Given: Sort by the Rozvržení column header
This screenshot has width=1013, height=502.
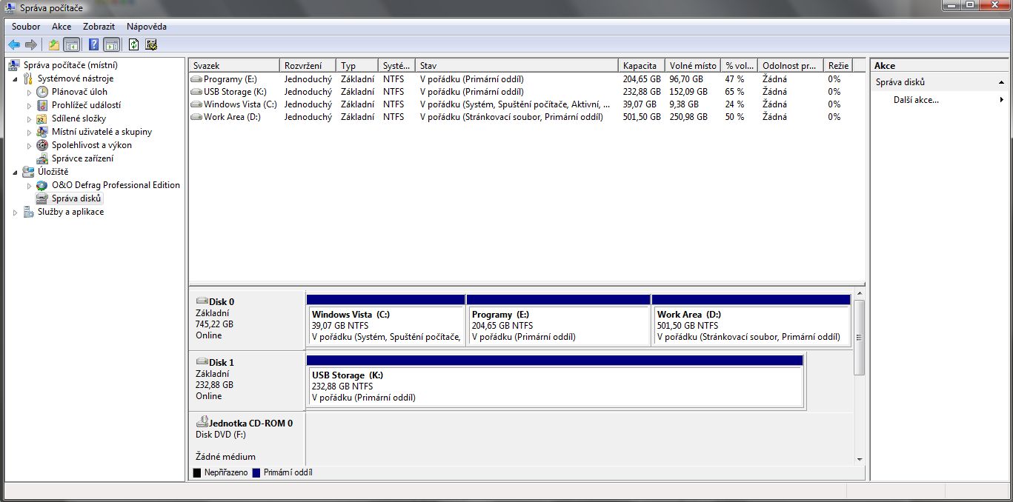Looking at the screenshot, I should pos(308,65).
